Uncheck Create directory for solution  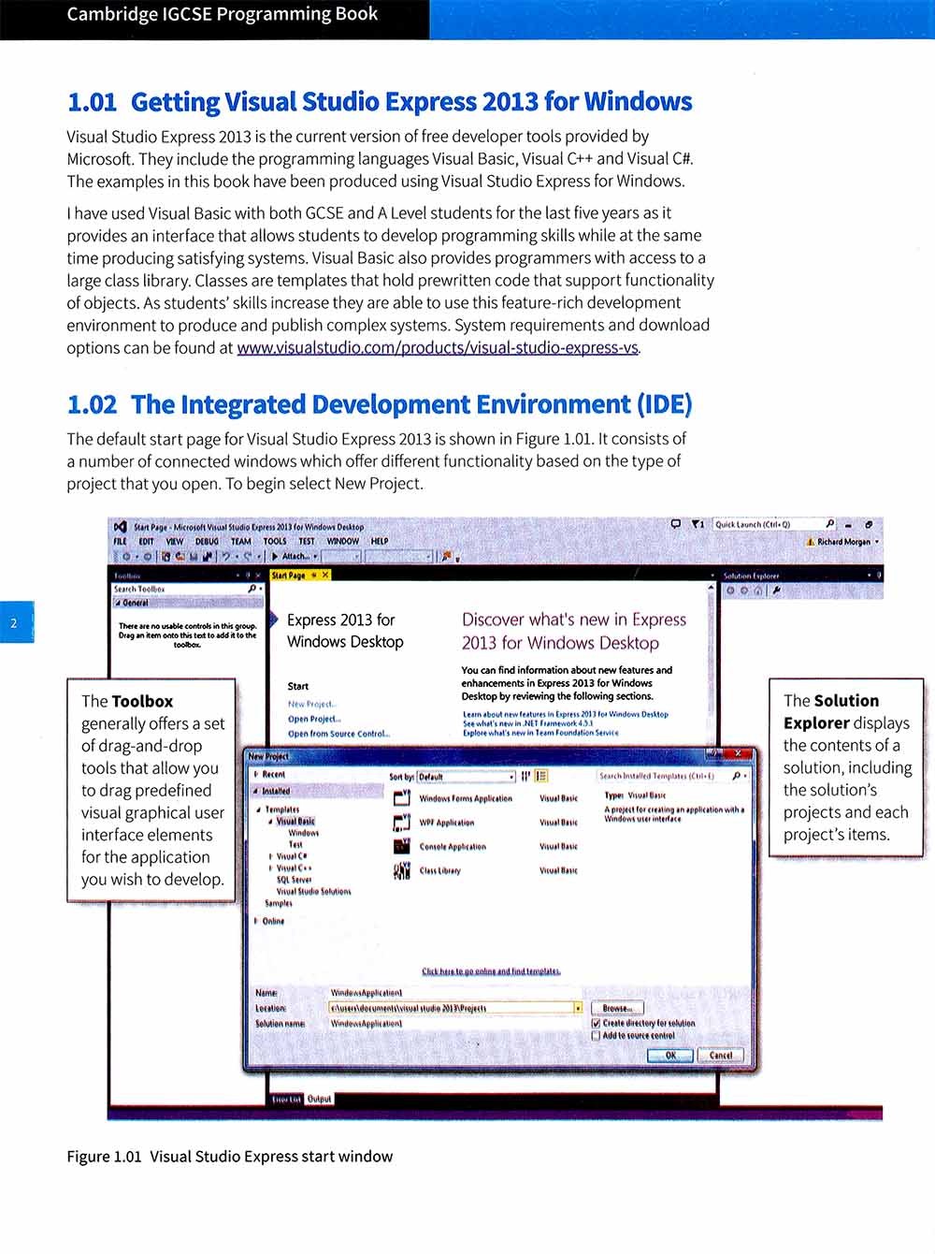point(597,1023)
